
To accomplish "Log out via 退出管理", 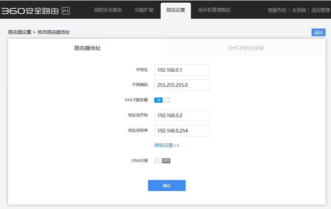I will coord(320,11).
